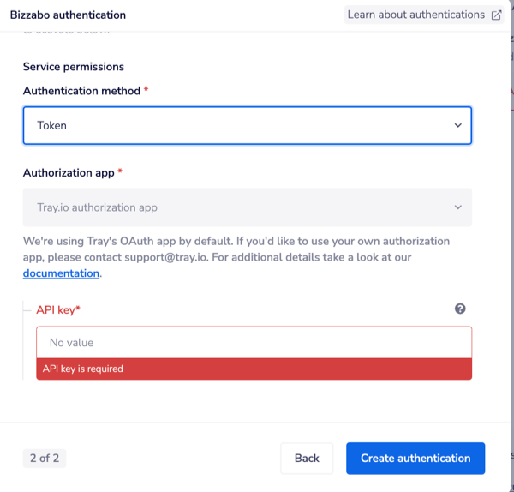
Task: Click the Create authentication button
Action: (415, 458)
